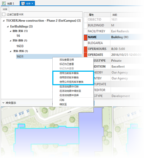144x158 pixels.
Task: Choose 使用当前版本替换 menu option
Action: [x=69, y=73]
